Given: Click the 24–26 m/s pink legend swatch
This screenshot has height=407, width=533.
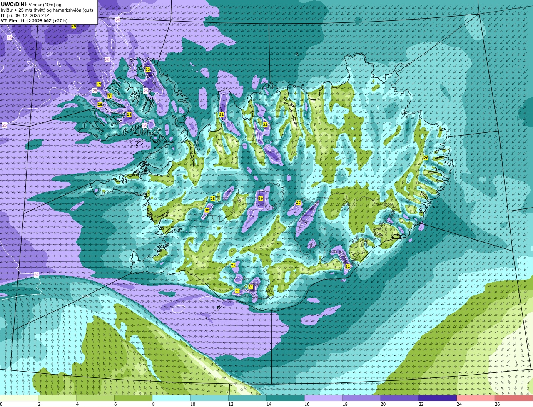Looking at the screenshot, I should [476, 398].
